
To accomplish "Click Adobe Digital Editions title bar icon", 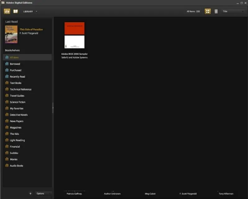I will pos(3,3).
